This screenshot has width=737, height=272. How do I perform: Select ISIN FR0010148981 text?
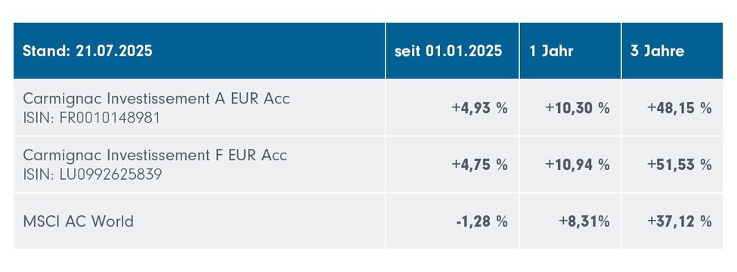coord(91,118)
